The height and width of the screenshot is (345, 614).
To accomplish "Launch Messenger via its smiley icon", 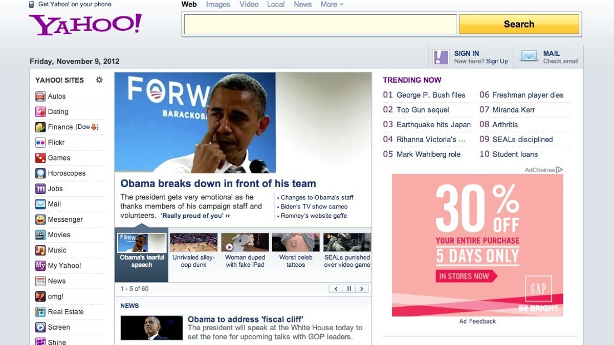I will tap(40, 219).
